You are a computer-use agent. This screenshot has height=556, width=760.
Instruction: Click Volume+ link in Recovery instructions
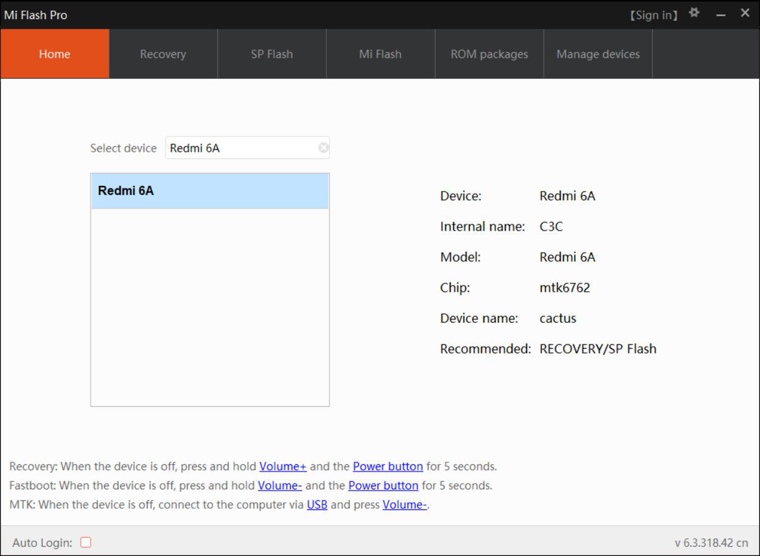pos(282,466)
